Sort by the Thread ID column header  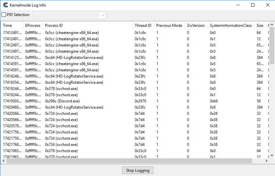coord(143,26)
